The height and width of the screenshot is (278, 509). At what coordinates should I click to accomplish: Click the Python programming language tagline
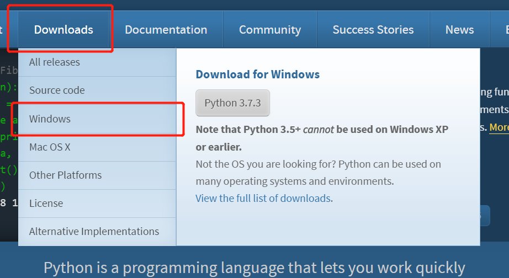[x=254, y=268]
